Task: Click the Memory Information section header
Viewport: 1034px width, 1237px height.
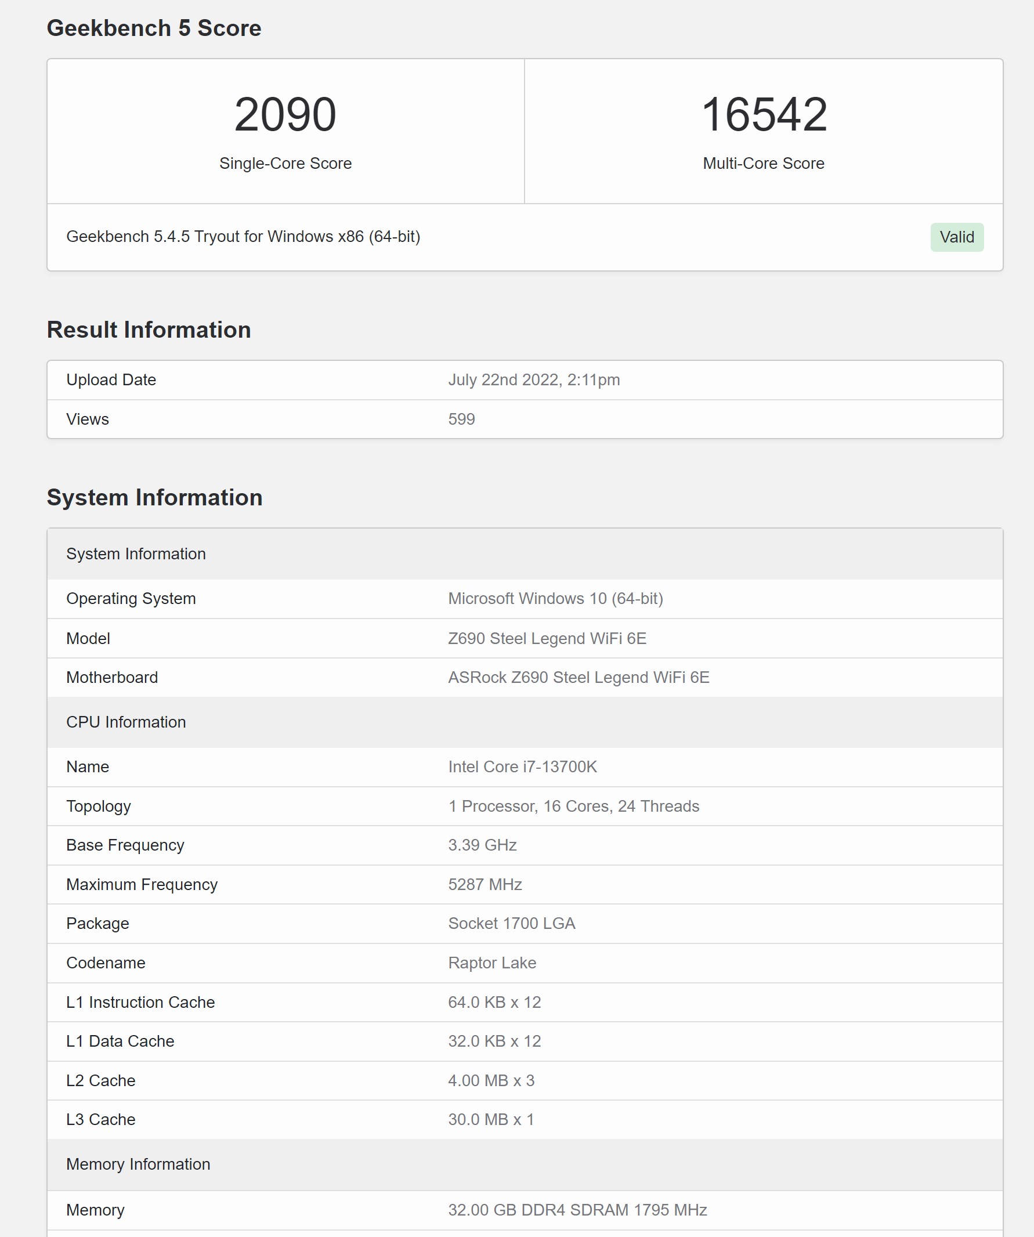Action: pyautogui.click(x=525, y=1164)
